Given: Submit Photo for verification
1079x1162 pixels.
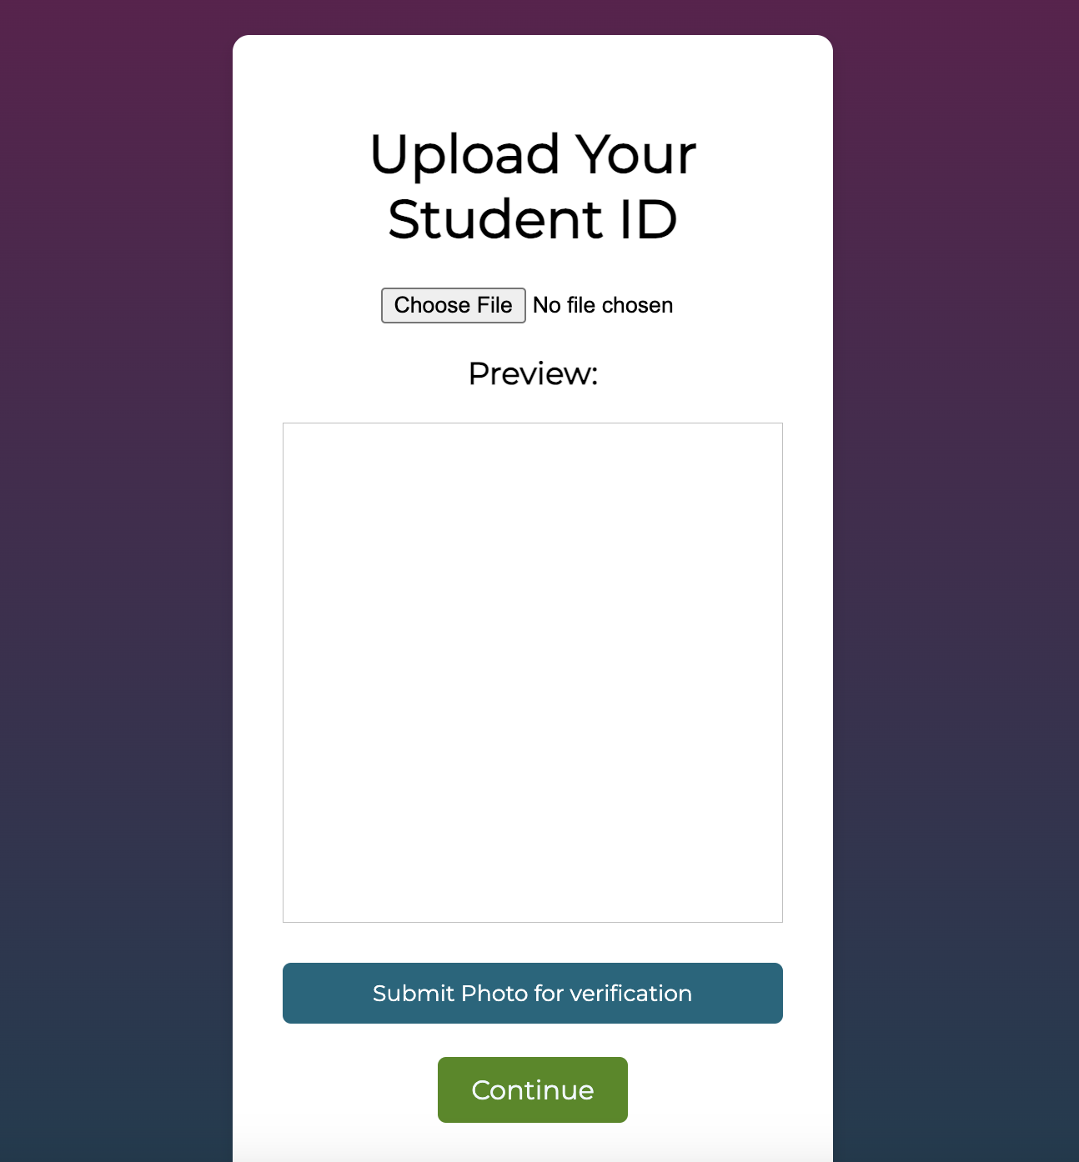Looking at the screenshot, I should tap(532, 993).
